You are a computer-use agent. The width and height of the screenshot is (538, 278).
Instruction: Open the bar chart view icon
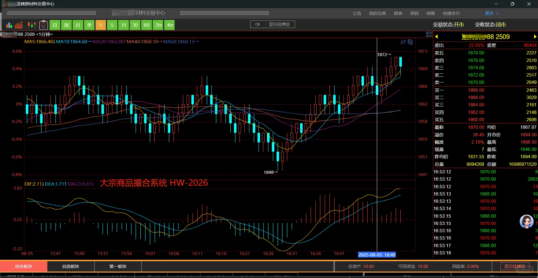tap(9, 25)
